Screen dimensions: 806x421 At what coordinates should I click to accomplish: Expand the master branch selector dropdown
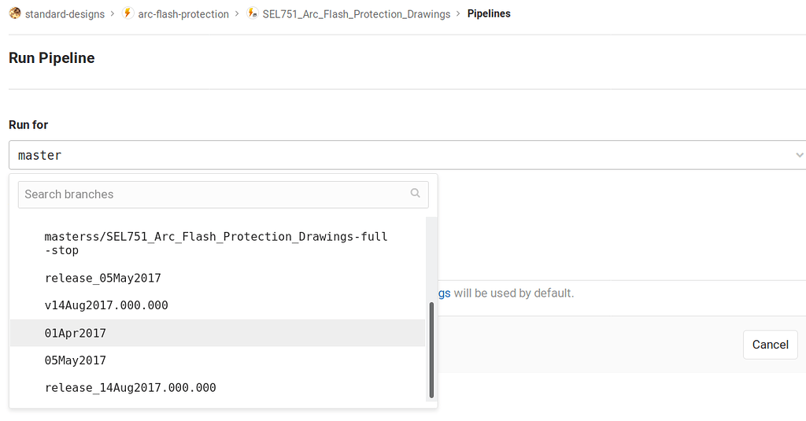pos(407,155)
